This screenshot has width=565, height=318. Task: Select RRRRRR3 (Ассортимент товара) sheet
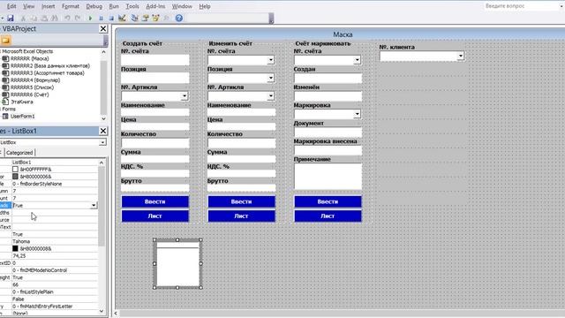coord(47,72)
